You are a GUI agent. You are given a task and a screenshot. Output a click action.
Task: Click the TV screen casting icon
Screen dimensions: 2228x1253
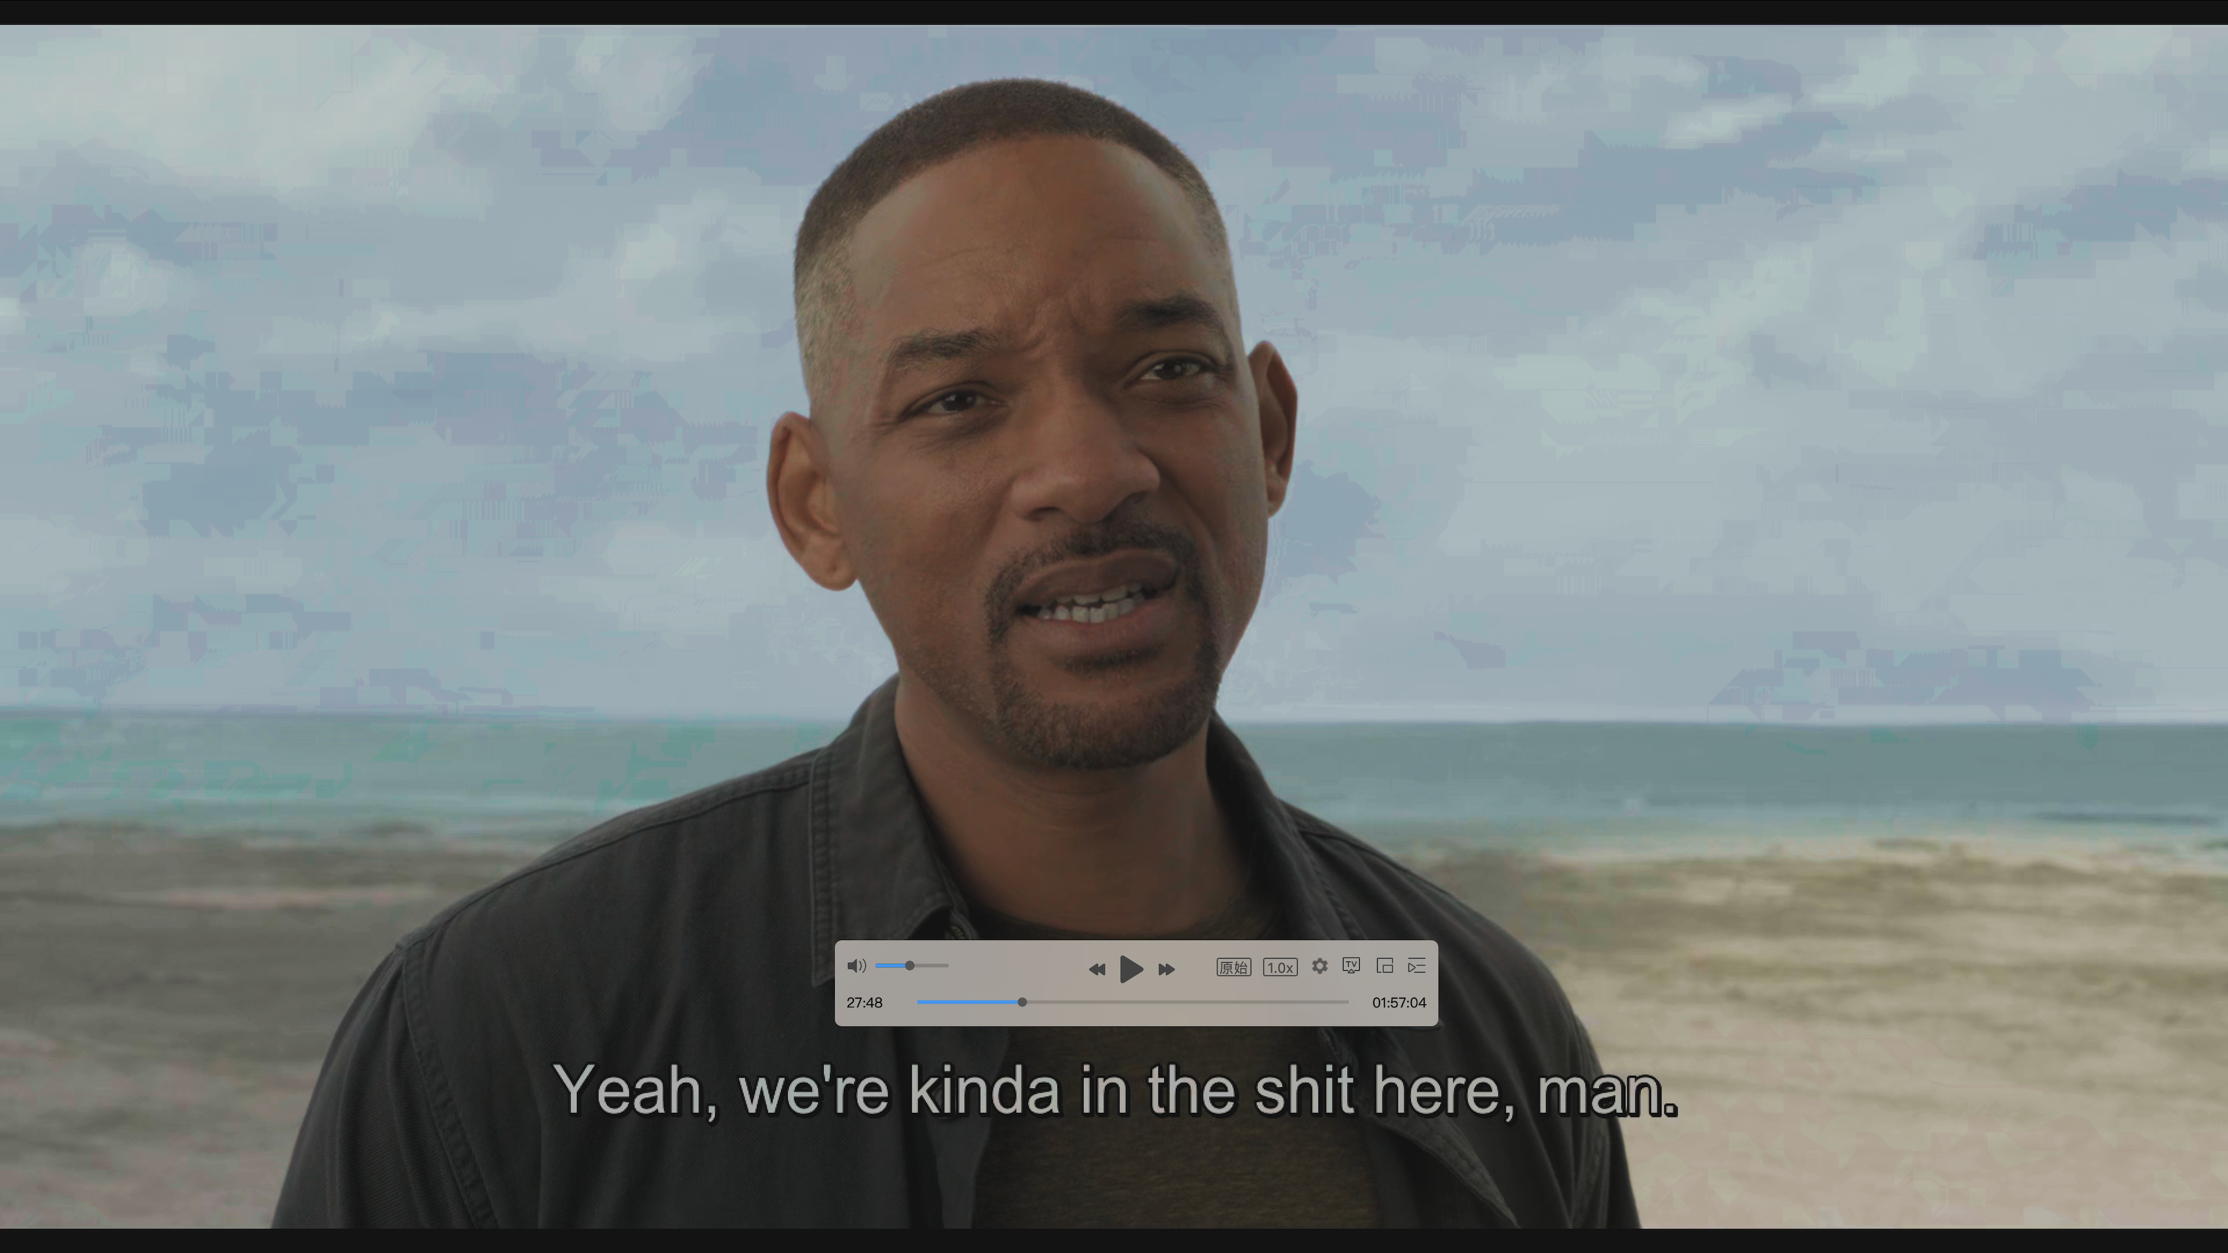coord(1351,966)
